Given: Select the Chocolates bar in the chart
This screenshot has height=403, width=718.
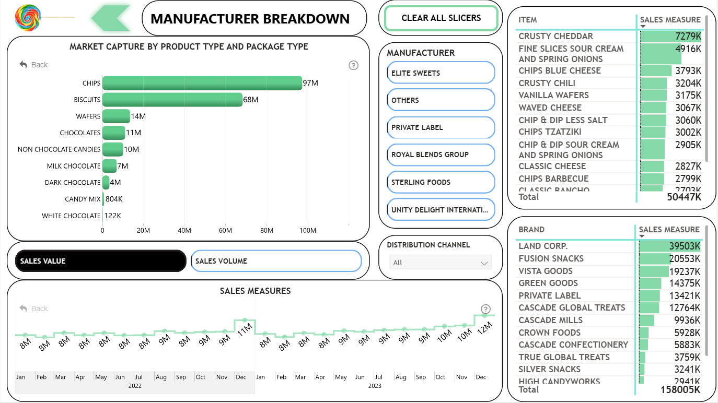Looking at the screenshot, I should 113,133.
